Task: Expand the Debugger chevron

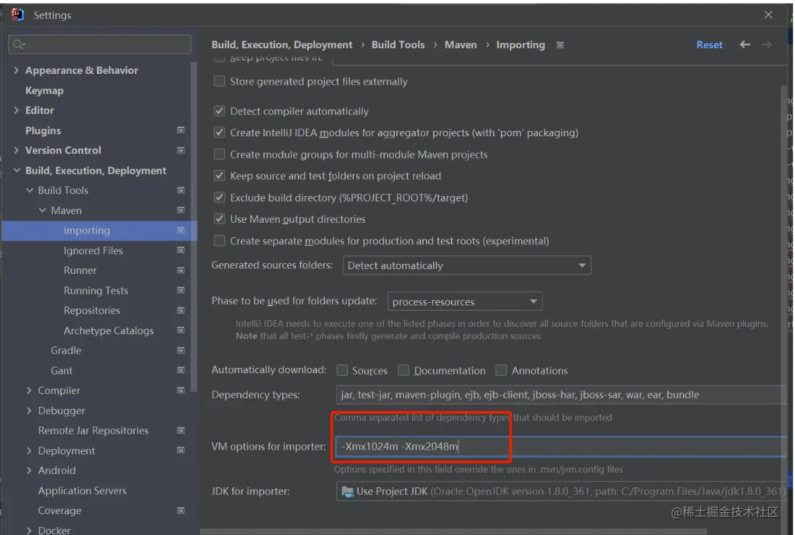Action: [x=29, y=410]
